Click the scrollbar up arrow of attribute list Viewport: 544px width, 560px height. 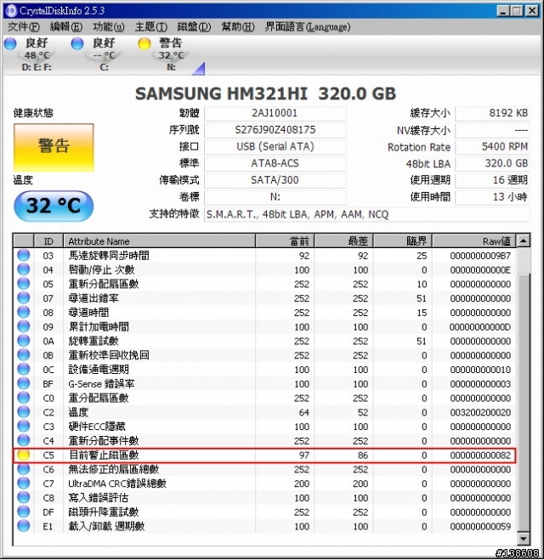pyautogui.click(x=524, y=241)
